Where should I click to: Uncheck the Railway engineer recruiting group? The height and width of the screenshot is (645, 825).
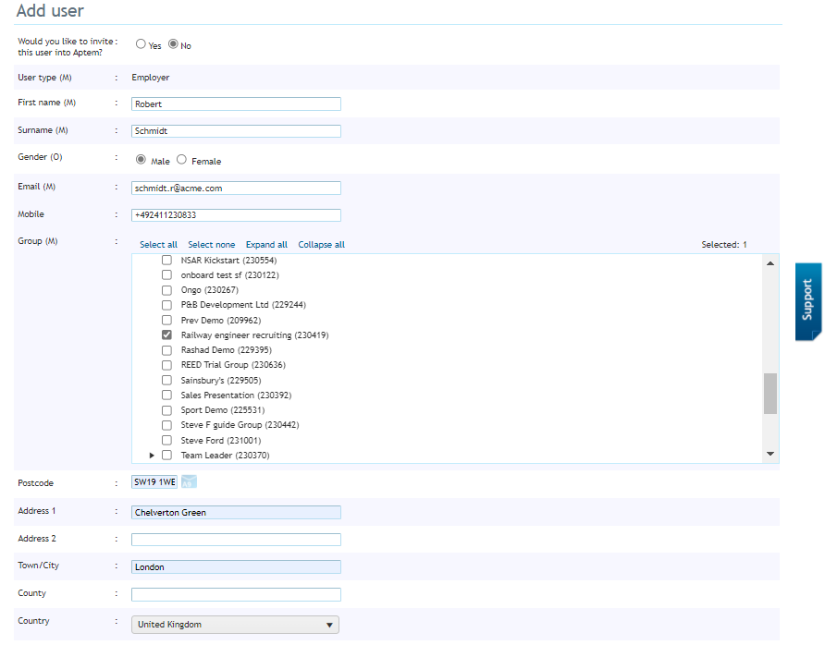tap(166, 335)
